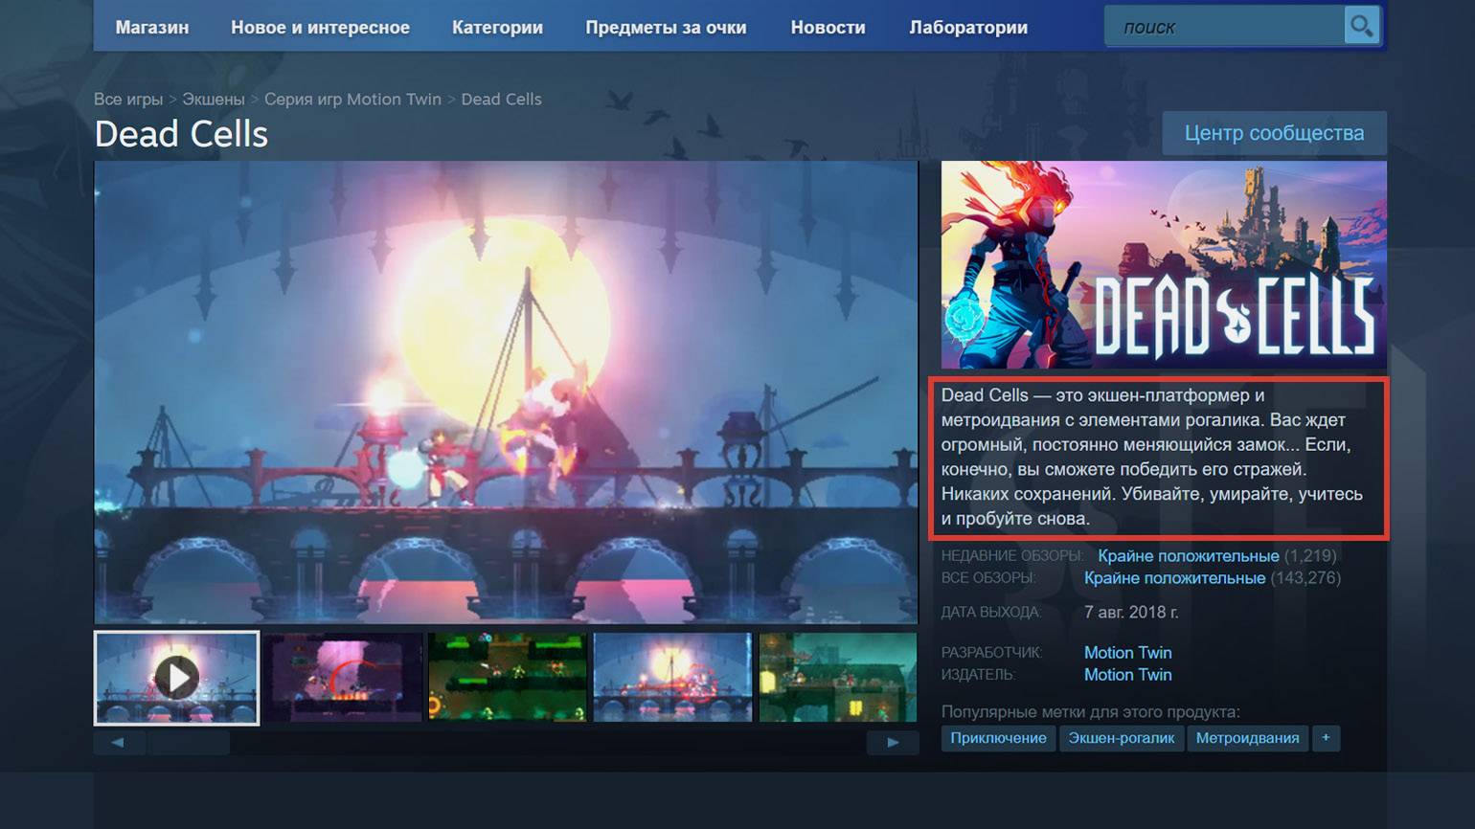Select the Метроидвания tag
The height and width of the screenshot is (829, 1475).
(x=1247, y=738)
